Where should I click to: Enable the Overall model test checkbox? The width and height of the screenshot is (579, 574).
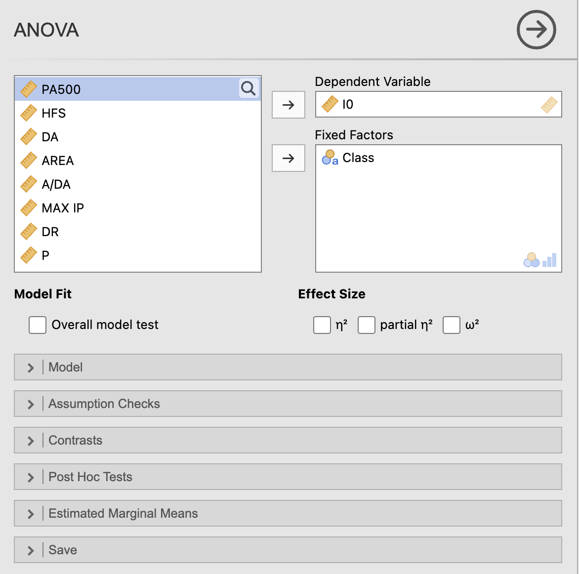click(x=38, y=325)
